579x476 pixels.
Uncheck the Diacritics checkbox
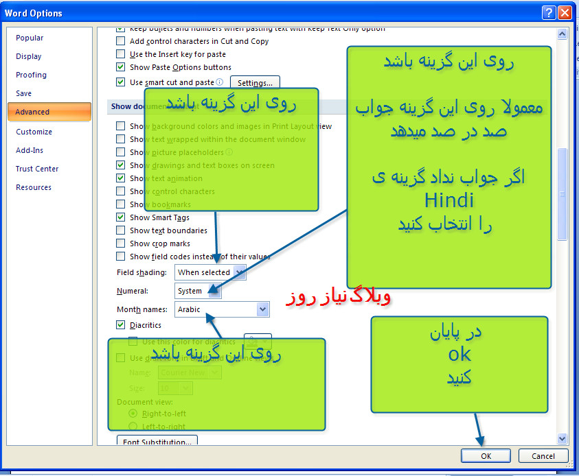click(x=120, y=325)
